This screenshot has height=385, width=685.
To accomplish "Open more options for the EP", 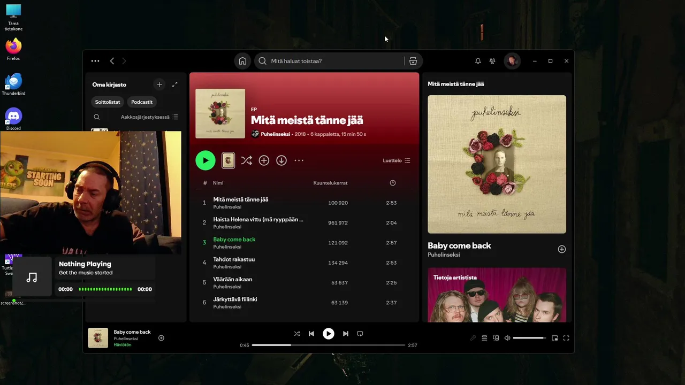I will [x=299, y=160].
